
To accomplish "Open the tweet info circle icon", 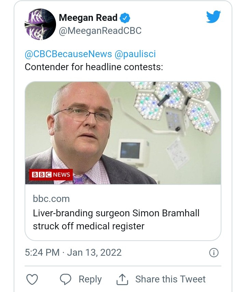I will [x=214, y=253].
